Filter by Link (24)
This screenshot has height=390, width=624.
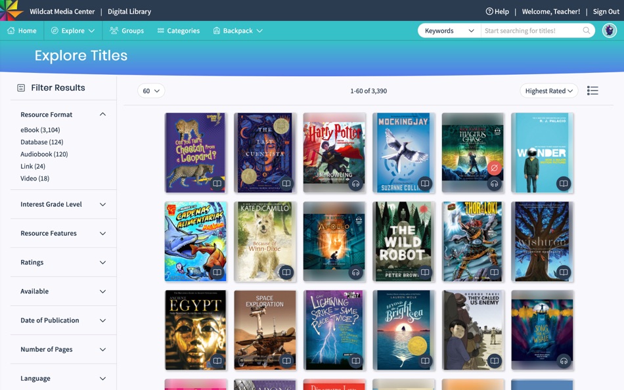click(33, 166)
